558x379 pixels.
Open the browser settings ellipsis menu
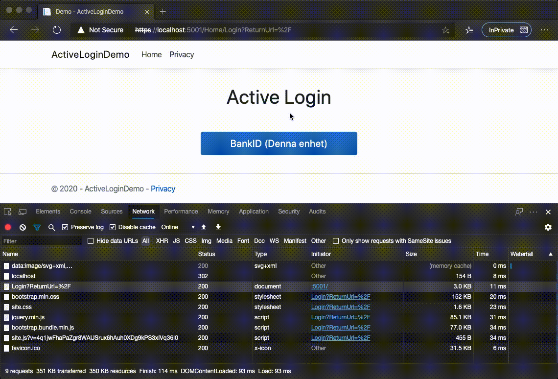pyautogui.click(x=544, y=30)
